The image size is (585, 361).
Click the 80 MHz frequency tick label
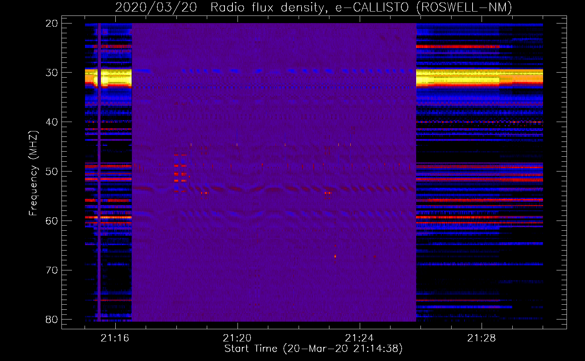(52, 319)
